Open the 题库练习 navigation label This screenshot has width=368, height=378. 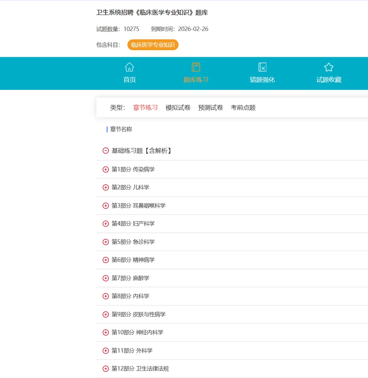click(196, 80)
